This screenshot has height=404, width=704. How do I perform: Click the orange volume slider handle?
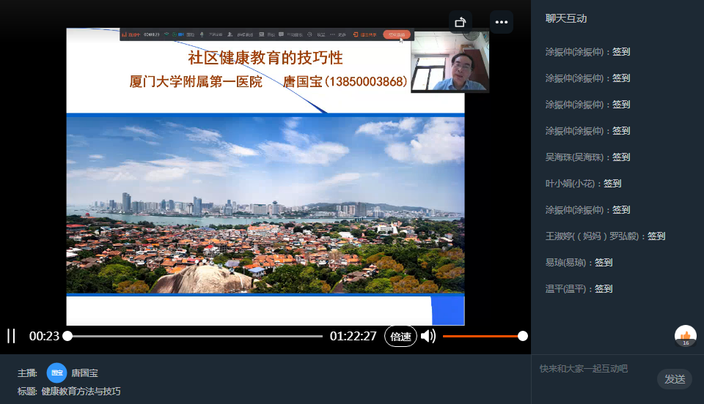pos(522,336)
